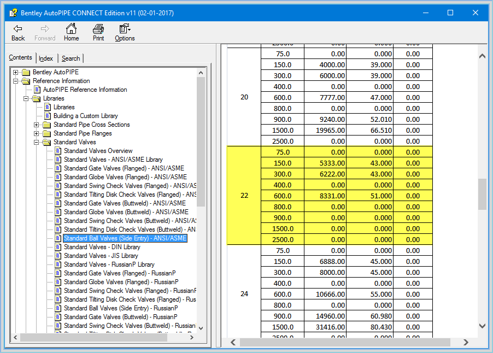Click the Back navigation arrow icon

(18, 29)
